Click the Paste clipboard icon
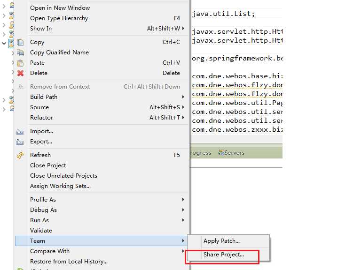This screenshot has width=361, height=270. 20,63
